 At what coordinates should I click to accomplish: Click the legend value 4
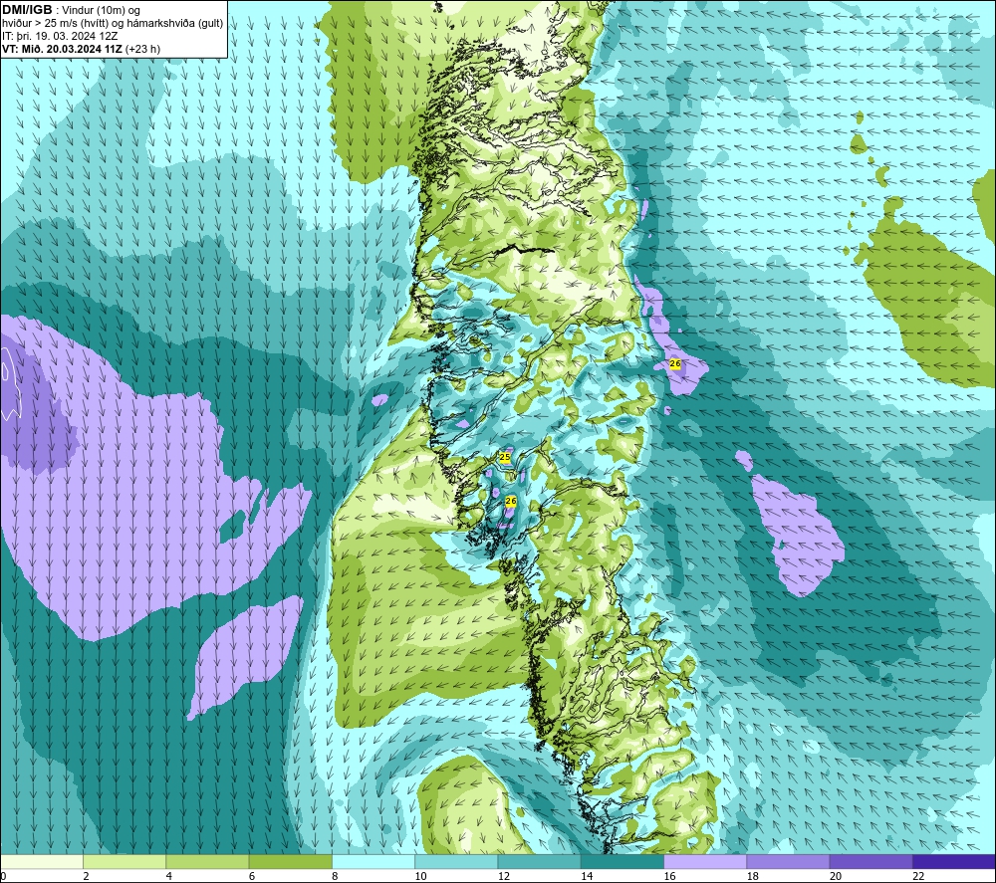click(x=169, y=876)
